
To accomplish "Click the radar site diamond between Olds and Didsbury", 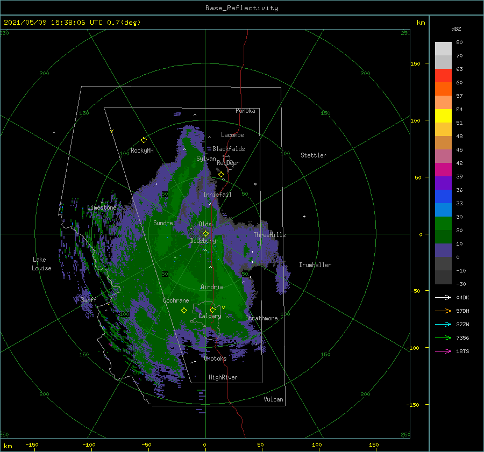I will point(205,234).
